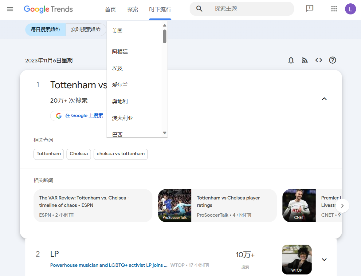Open the feedback icon near the top right

[x=310, y=9]
